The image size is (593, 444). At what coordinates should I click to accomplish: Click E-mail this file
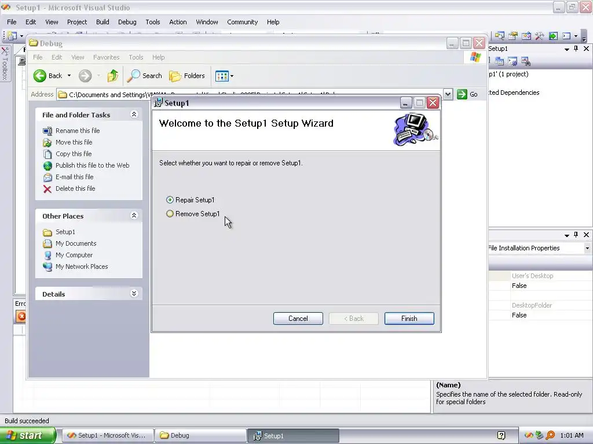tap(75, 177)
